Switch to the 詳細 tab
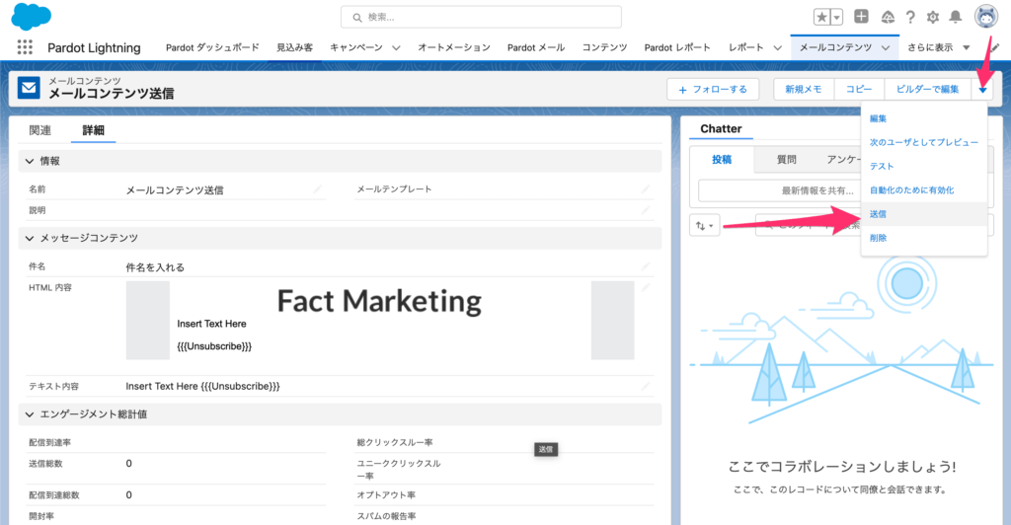This screenshot has width=1011, height=525. 93,130
